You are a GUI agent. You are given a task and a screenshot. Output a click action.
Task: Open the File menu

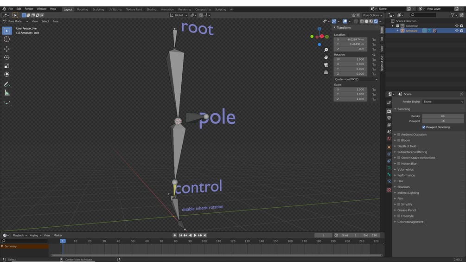pyautogui.click(x=11, y=9)
